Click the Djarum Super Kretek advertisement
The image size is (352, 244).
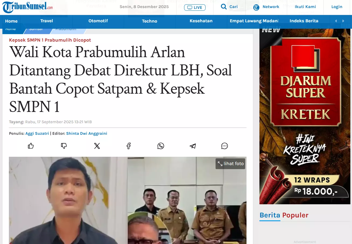[305, 115]
